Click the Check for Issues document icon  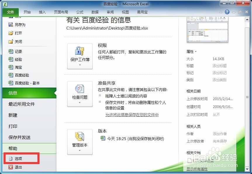click(80, 88)
